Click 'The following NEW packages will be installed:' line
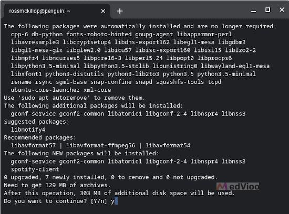 (81, 153)
